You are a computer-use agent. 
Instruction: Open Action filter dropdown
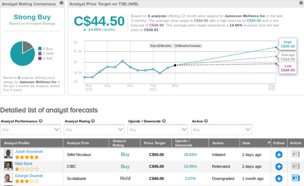tap(221, 129)
